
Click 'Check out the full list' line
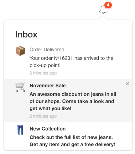(x=71, y=137)
